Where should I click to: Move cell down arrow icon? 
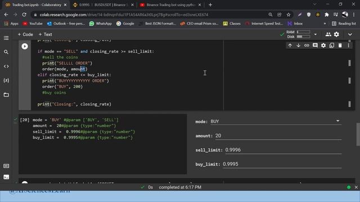[298, 45]
